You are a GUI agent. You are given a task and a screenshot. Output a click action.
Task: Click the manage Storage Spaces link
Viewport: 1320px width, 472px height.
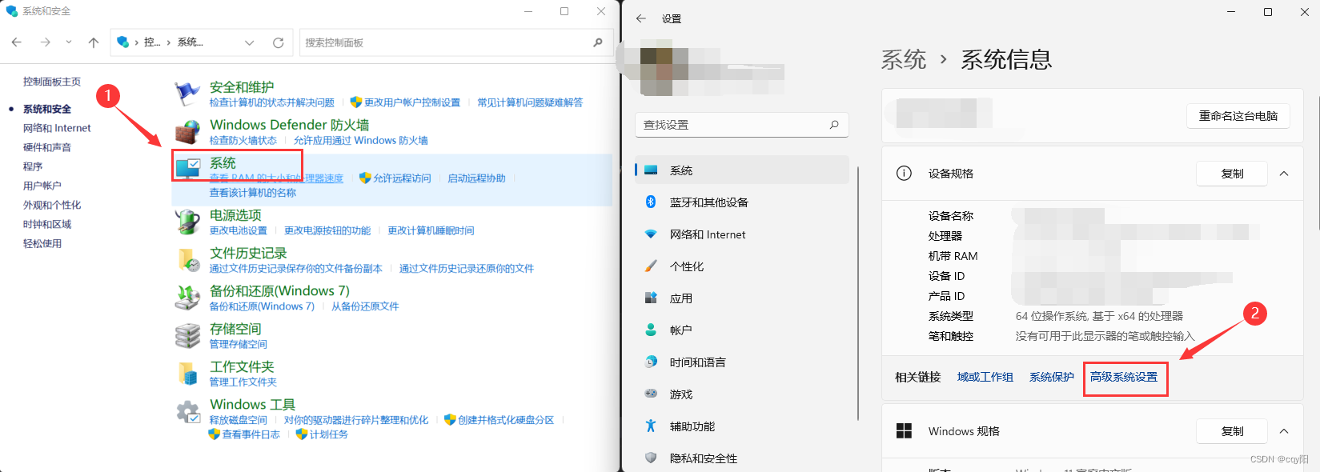tap(239, 344)
